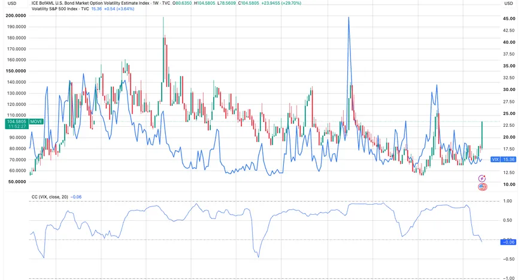Click the 45.00 right axis label
Image resolution: width=521 pixels, height=280 pixels.
[509, 19]
